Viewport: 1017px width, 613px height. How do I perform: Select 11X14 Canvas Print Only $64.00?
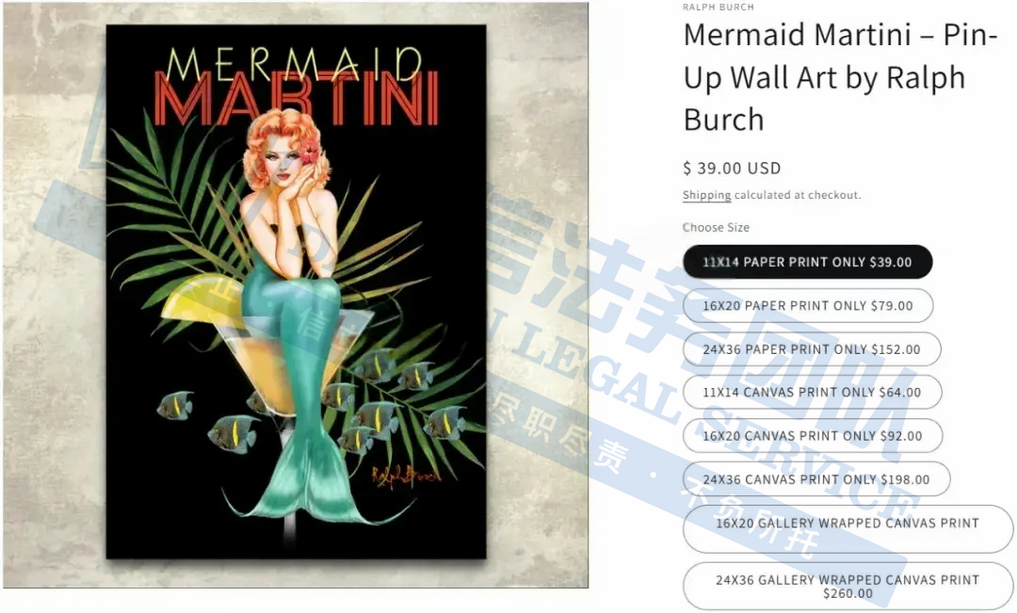tap(812, 393)
